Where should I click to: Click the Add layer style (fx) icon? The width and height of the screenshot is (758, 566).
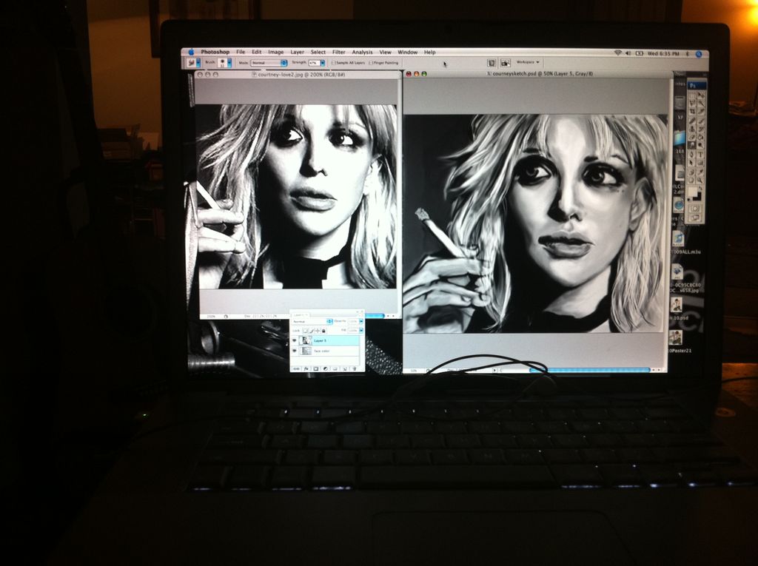point(306,369)
